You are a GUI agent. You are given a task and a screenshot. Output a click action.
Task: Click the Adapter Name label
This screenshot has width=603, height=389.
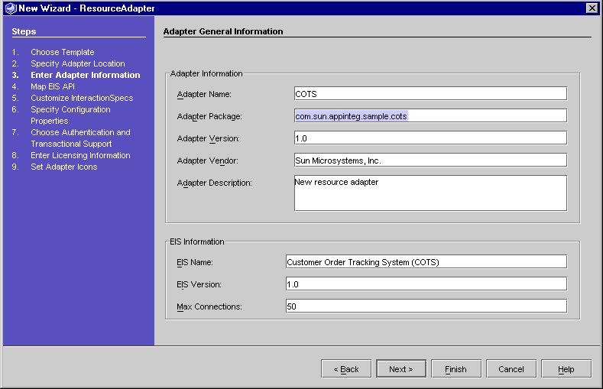pos(204,94)
